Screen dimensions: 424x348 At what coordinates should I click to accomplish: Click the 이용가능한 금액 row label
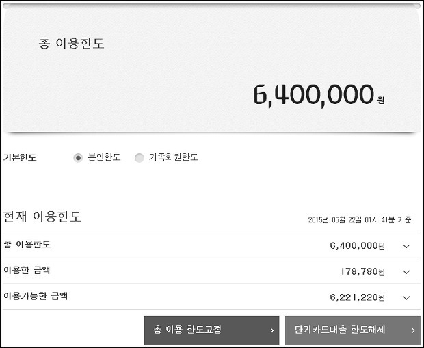36,296
